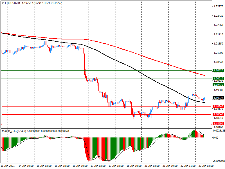Select the right handle of the 1.18640 line
This screenshot has height=169, width=225.
pyautogui.click(x=211, y=115)
